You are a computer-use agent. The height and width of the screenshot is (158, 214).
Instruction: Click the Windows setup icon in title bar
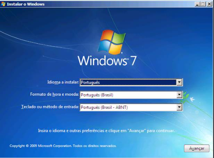pos(3,4)
